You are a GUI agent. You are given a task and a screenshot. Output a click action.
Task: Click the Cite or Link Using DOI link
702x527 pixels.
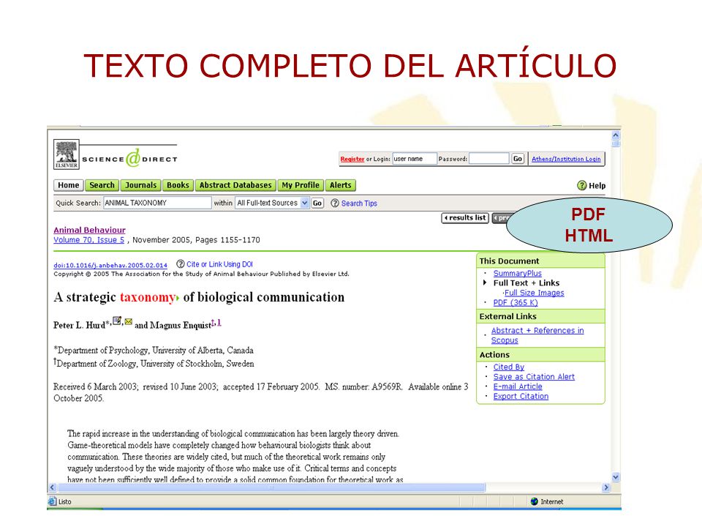point(219,264)
